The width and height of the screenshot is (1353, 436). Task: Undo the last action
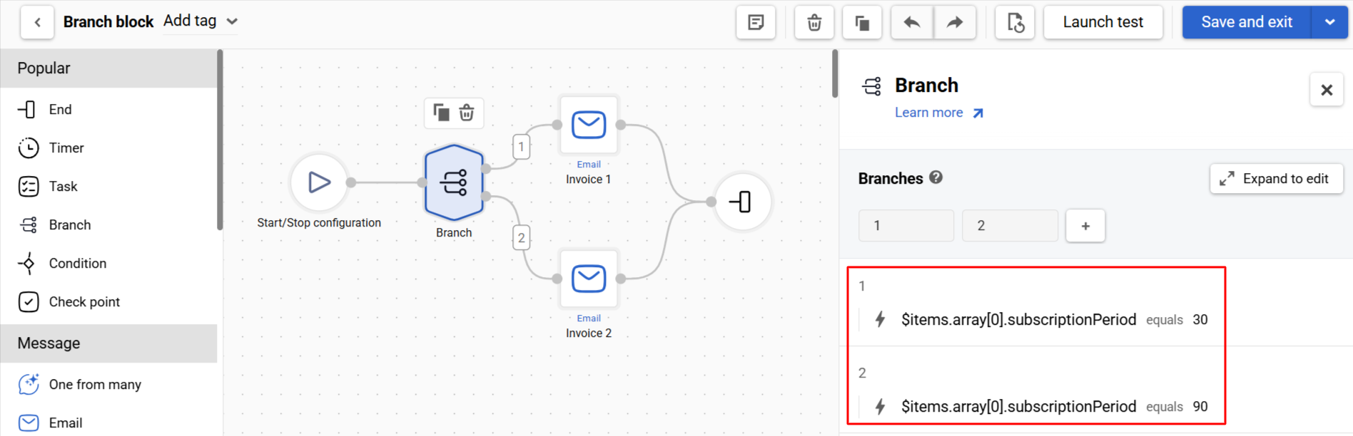pos(912,22)
